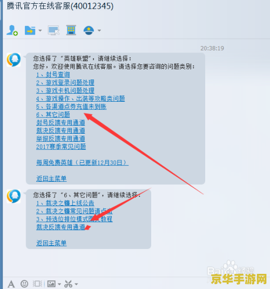Expand dropdown next to police cap icon
Viewport: 270px width, 289px height.
[x=99, y=30]
